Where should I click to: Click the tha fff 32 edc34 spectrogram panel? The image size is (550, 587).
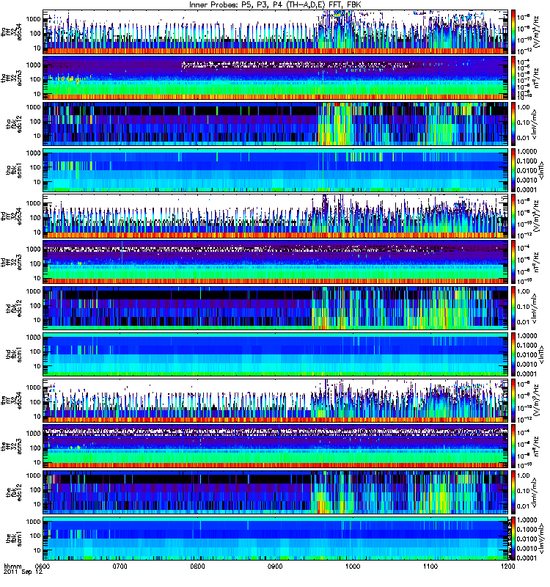pyautogui.click(x=276, y=32)
